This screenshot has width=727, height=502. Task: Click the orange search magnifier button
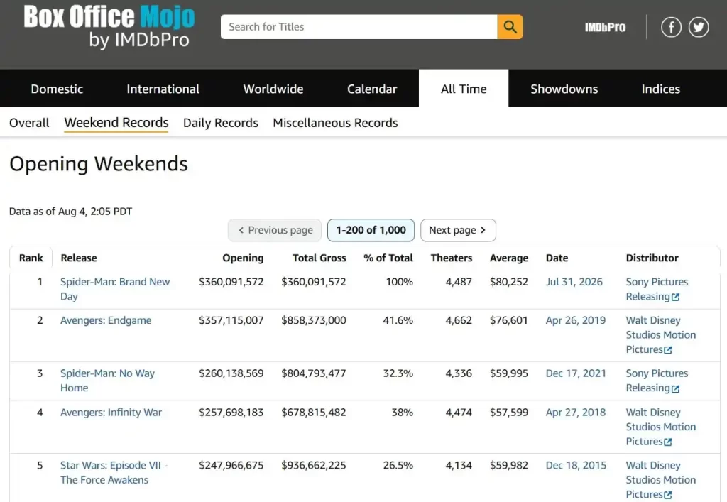click(x=510, y=27)
